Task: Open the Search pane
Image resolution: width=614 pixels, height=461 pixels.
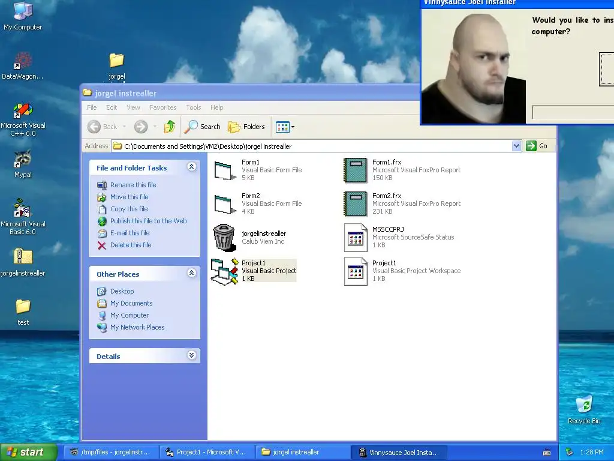Action: tap(203, 127)
